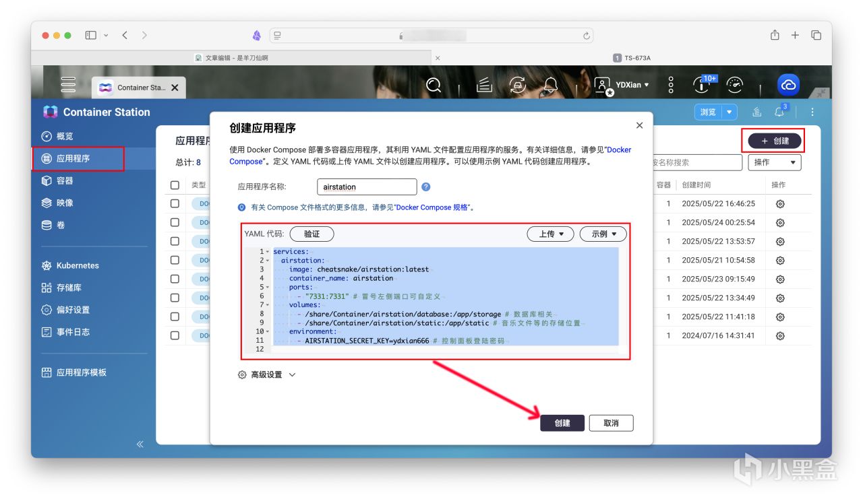
Task: Click the help question mark beside name
Action: 425,187
